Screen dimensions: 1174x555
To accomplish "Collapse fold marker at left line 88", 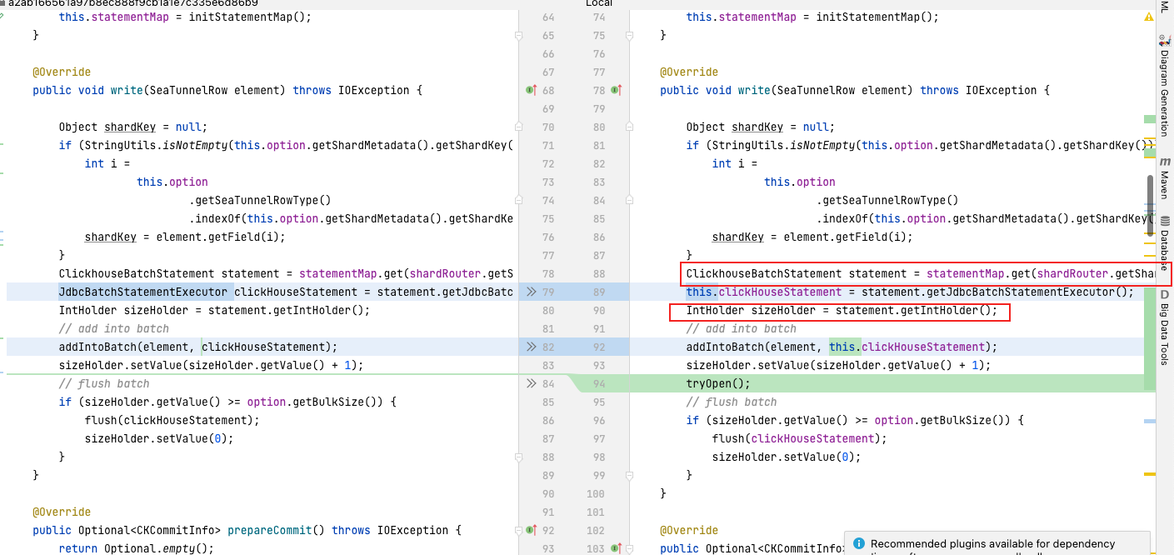I will click(x=518, y=457).
